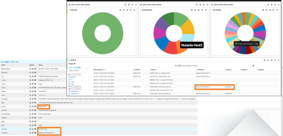Click adapter column header
This screenshot has height=136, width=283.
(x=261, y=69)
